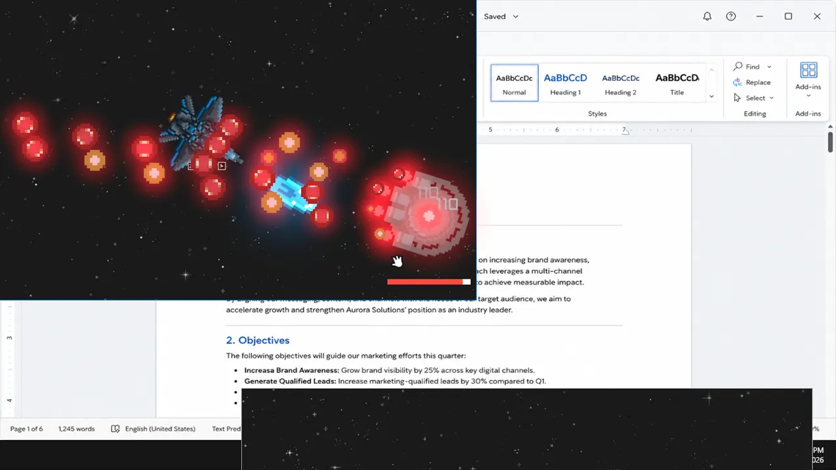Expand the Add-ins dropdown chevron
Screen dimensions: 836x470
[809, 96]
